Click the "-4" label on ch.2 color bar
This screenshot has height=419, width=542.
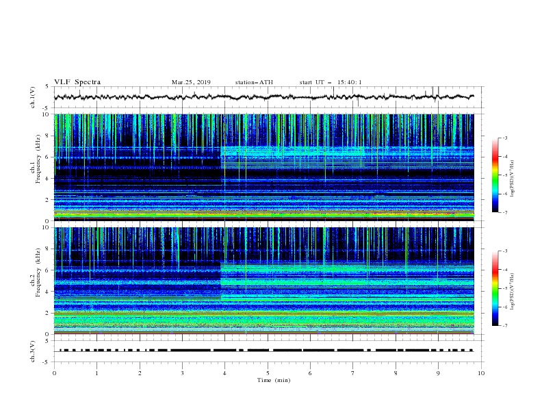pyautogui.click(x=505, y=270)
